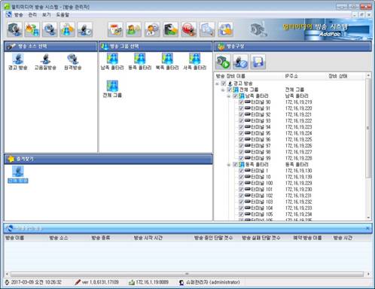Viewport: 375px width, 289px height.
Task: Toggle the 전체 그룹 tree checkbox
Action: 229,90
